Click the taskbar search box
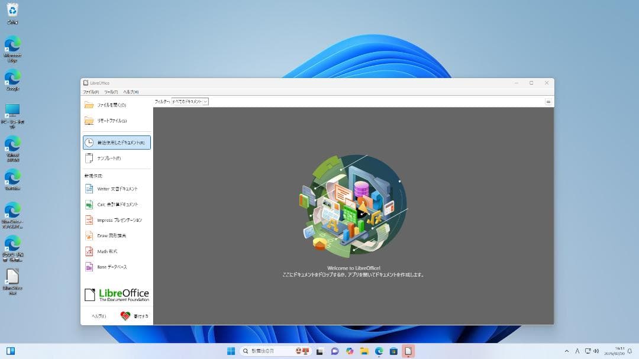This screenshot has width=639, height=359. pyautogui.click(x=276, y=351)
